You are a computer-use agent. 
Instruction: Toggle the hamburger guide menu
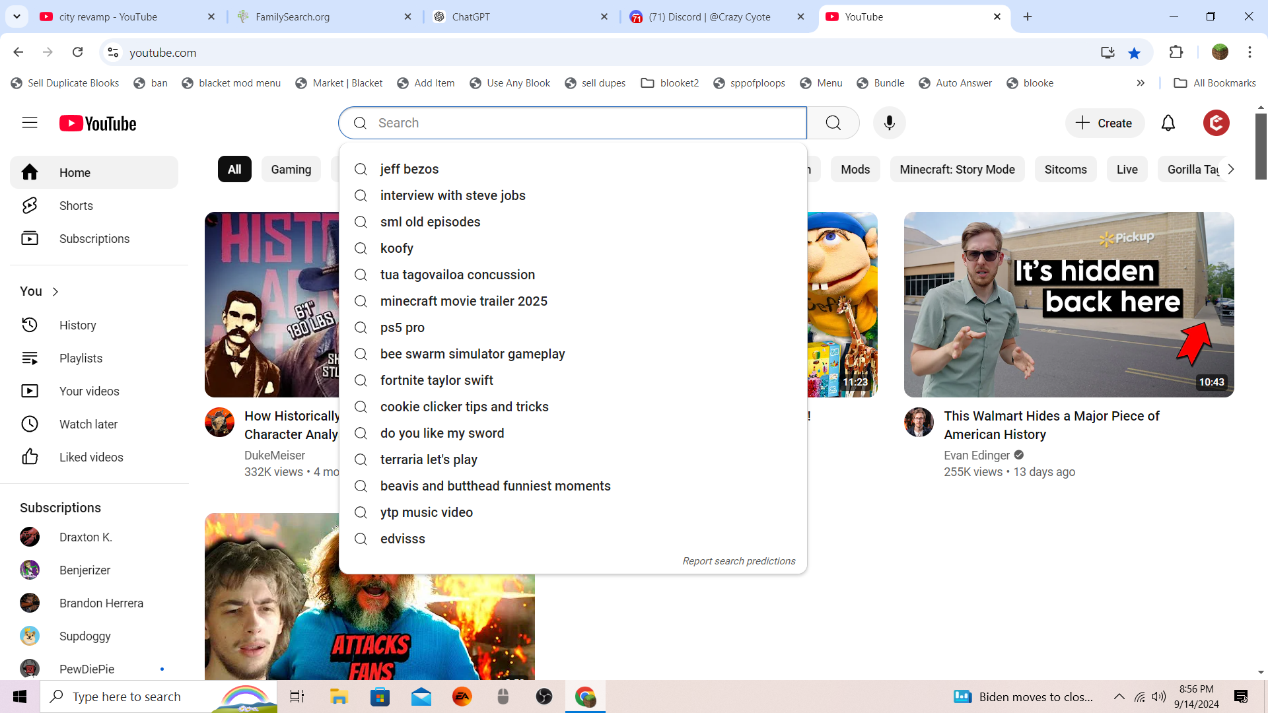[x=30, y=123]
